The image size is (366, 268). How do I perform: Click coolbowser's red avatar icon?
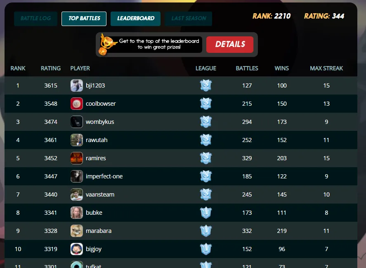click(x=77, y=104)
